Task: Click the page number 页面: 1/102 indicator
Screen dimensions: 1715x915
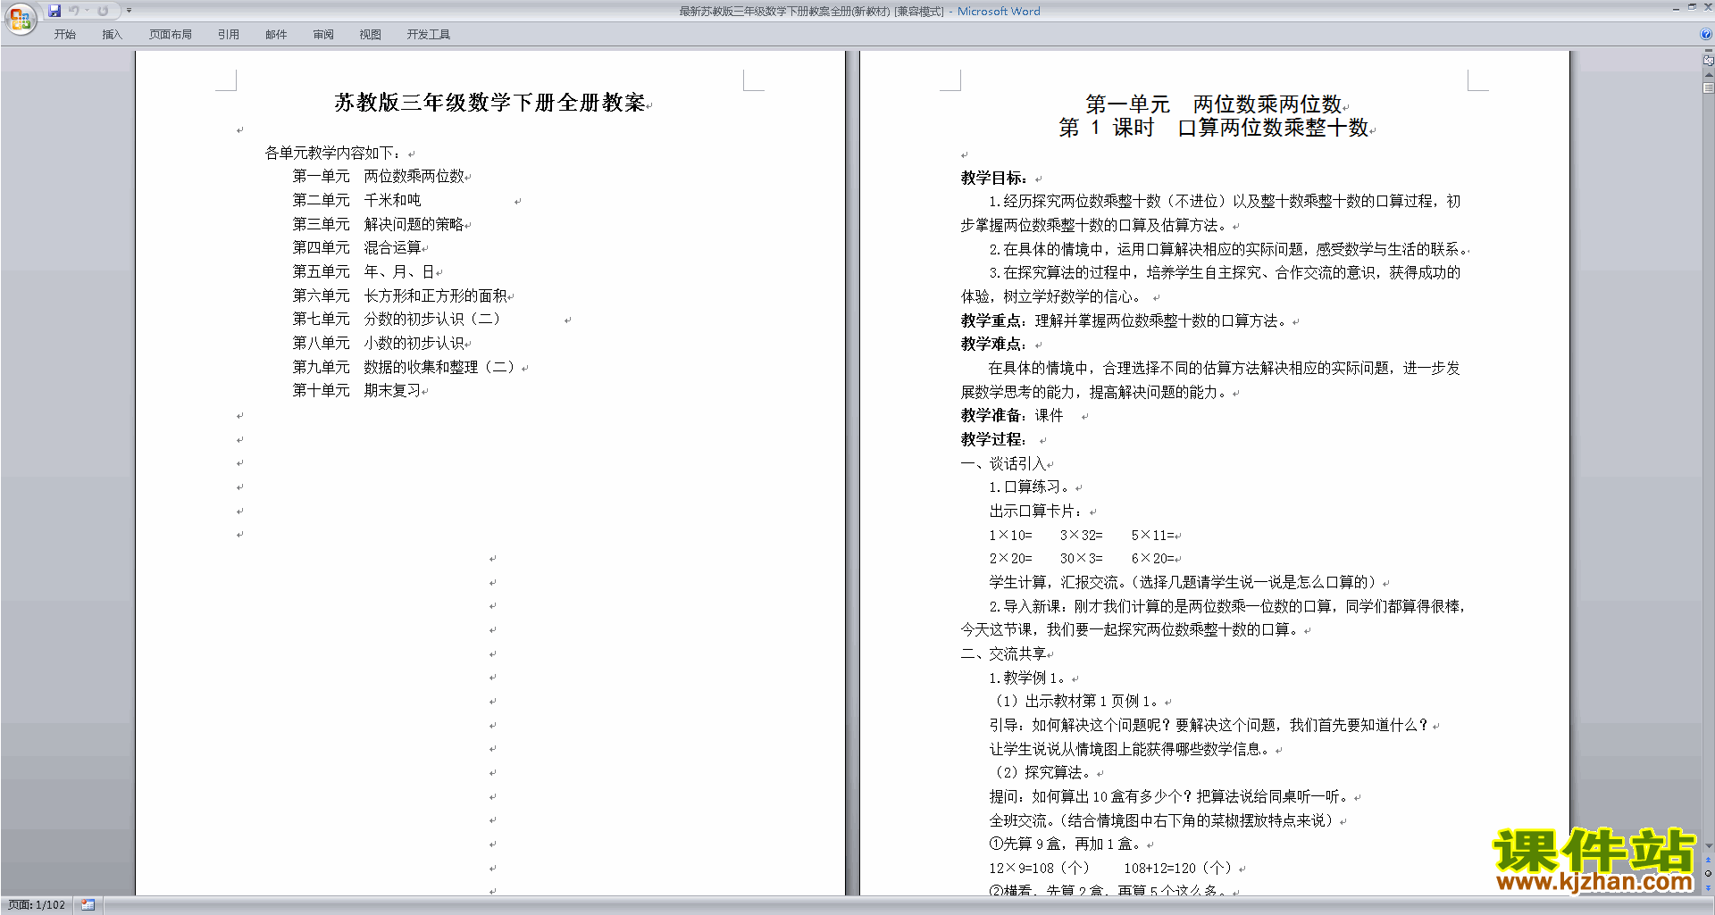Action: pos(37,905)
